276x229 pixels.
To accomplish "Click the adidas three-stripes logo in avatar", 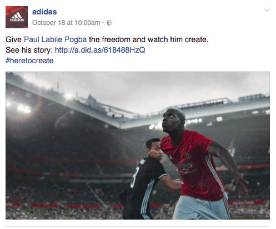I will (17, 16).
